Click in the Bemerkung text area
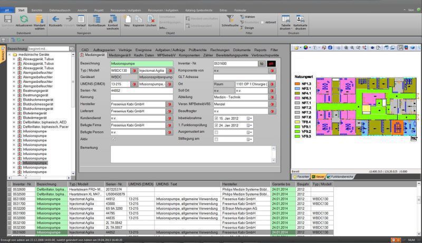Image resolution: width=422 pixels, height=243 pixels. click(191, 154)
